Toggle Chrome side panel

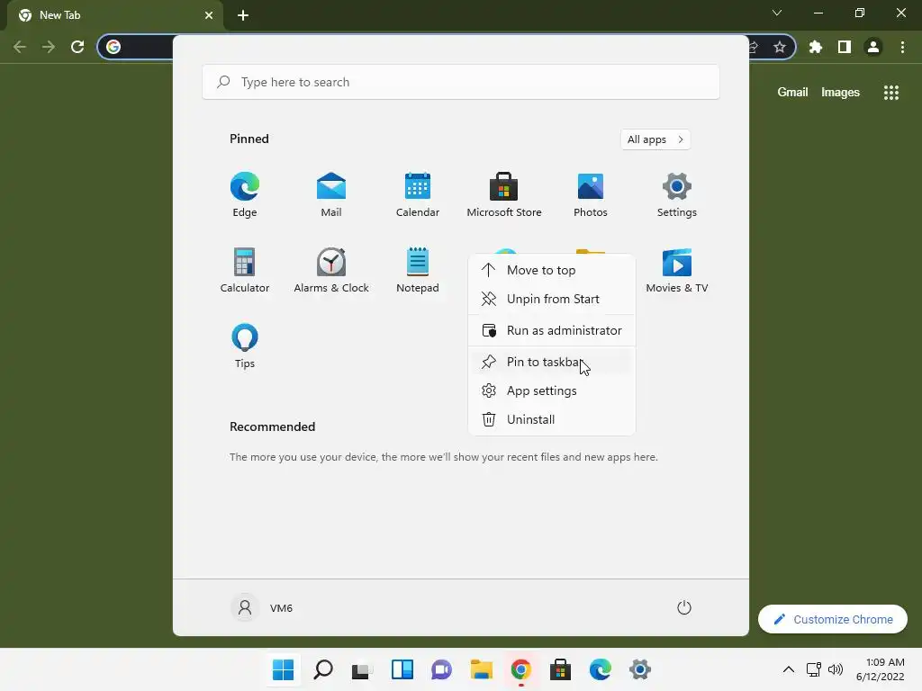point(845,47)
